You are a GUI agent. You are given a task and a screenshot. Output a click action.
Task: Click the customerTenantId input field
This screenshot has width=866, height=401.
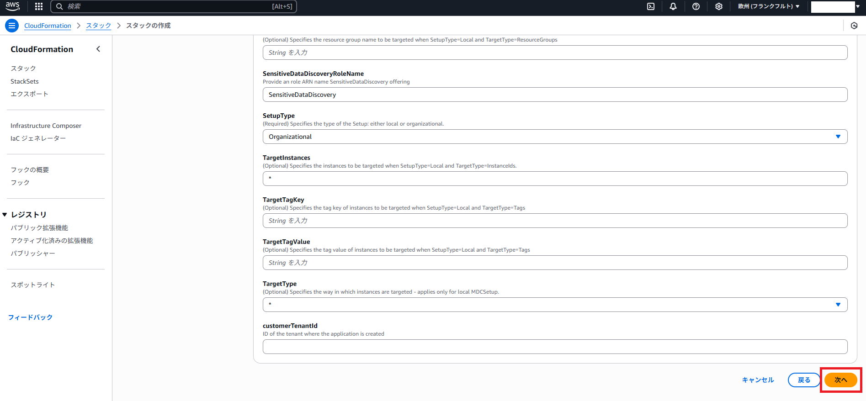point(555,347)
